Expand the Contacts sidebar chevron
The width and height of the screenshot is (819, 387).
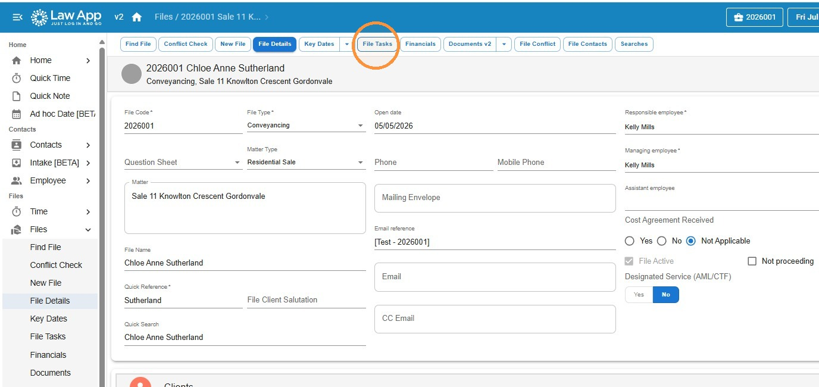(x=88, y=145)
